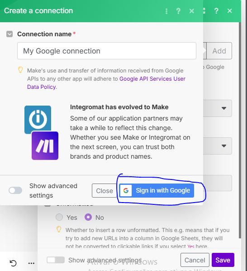Select the Yes radio button for Unformatted
This screenshot has width=247, height=271.
click(59, 217)
